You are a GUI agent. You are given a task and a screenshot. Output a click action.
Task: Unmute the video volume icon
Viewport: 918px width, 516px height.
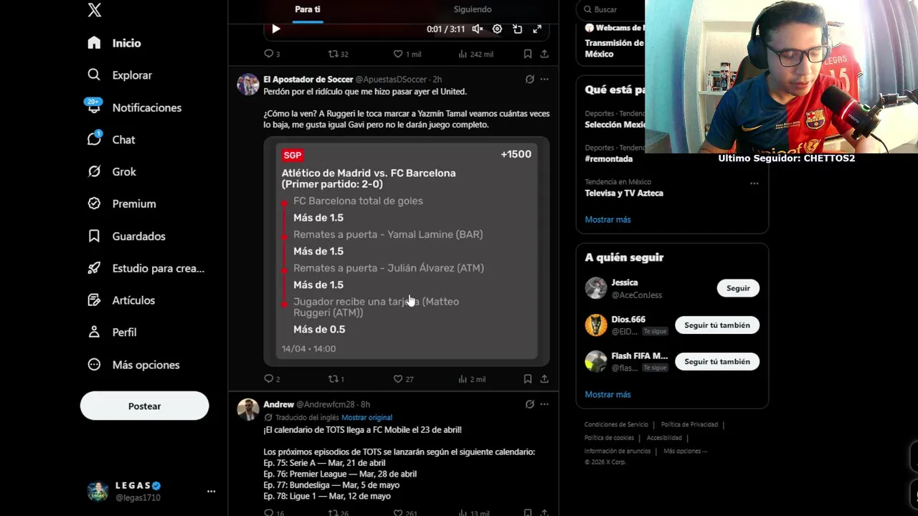coord(478,29)
